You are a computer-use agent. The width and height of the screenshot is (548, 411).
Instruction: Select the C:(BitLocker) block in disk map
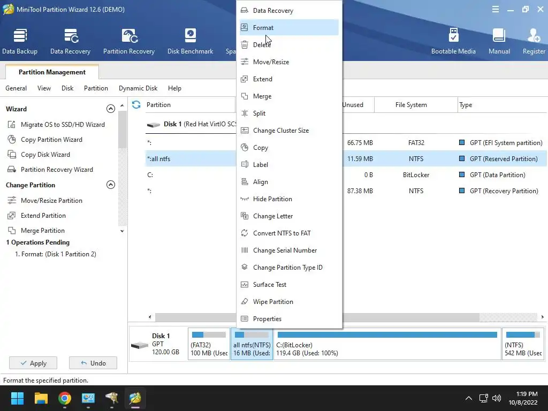point(387,344)
